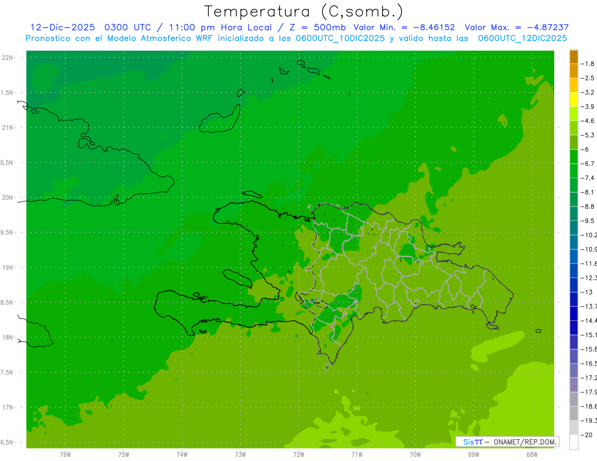Click the '19N' latitude label
Screen dimensions: 597x461
pyautogui.click(x=8, y=268)
